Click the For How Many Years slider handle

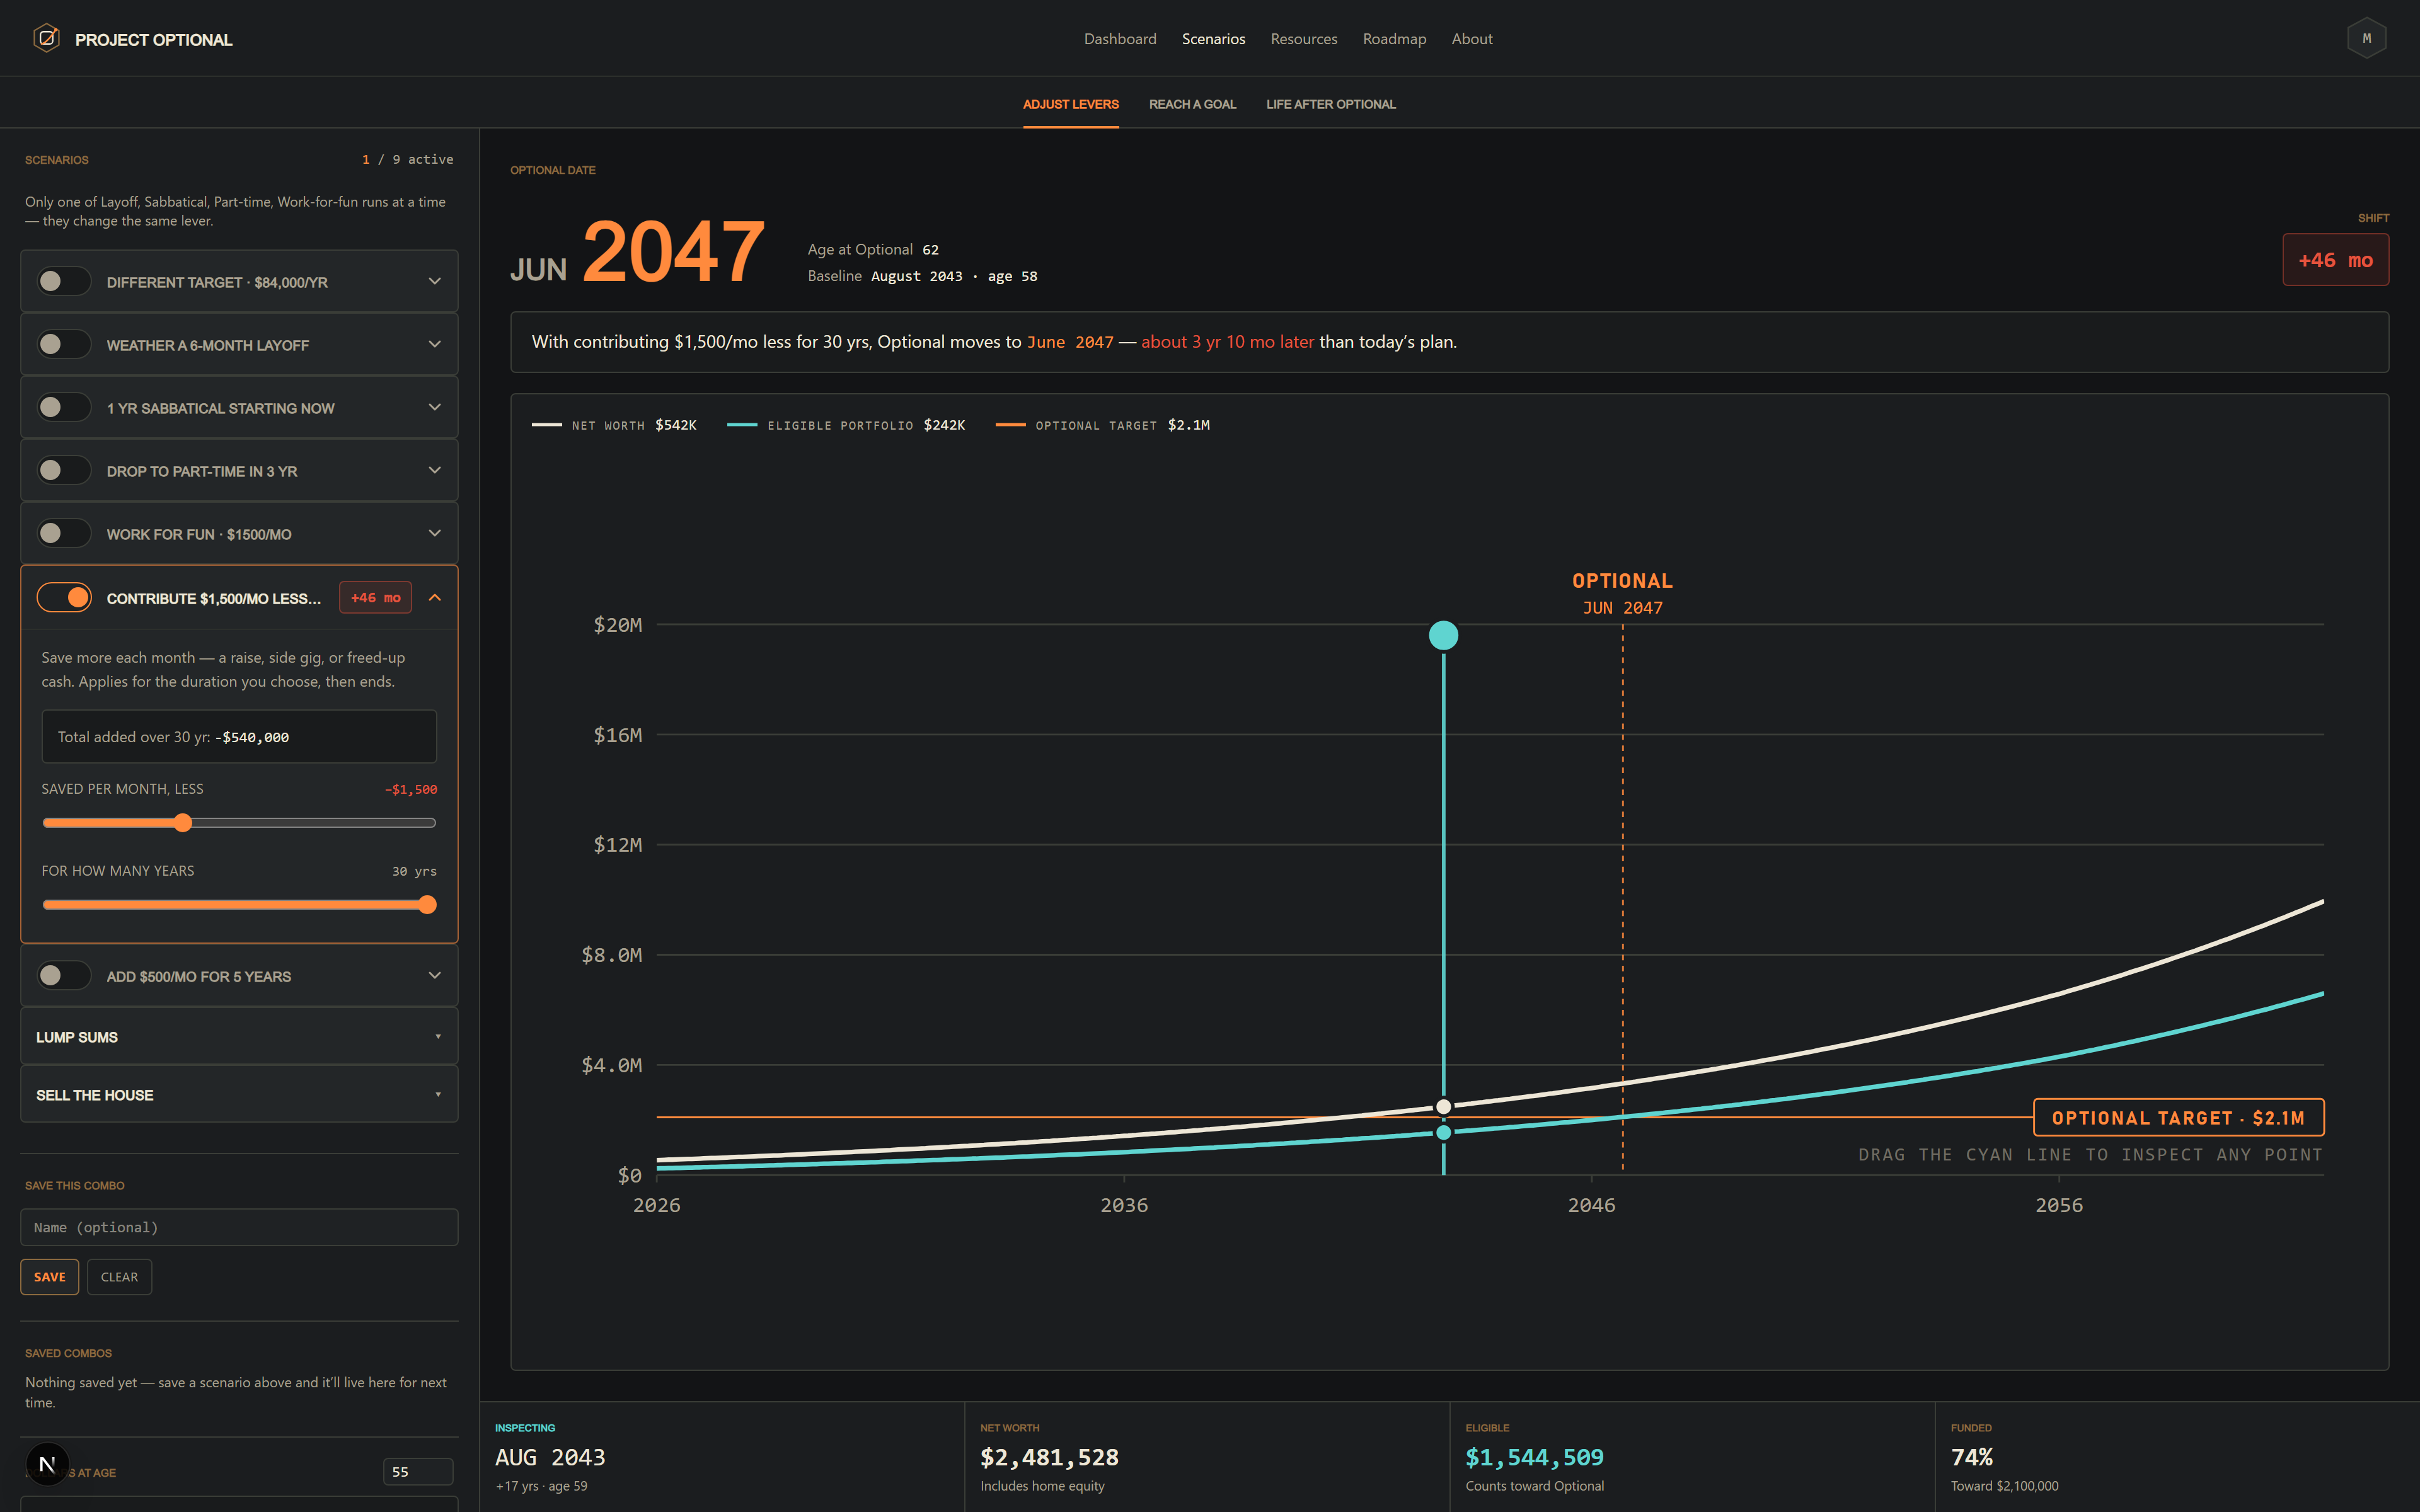(x=427, y=905)
